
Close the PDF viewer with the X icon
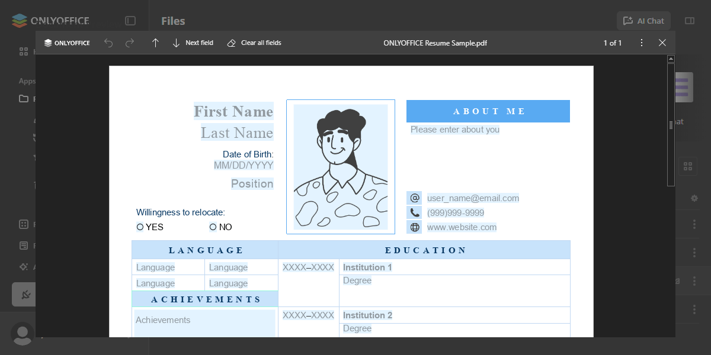(662, 43)
